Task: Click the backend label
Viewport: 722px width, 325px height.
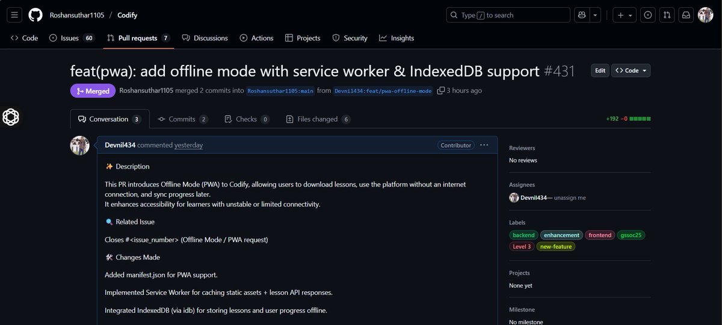Action: tap(523, 235)
